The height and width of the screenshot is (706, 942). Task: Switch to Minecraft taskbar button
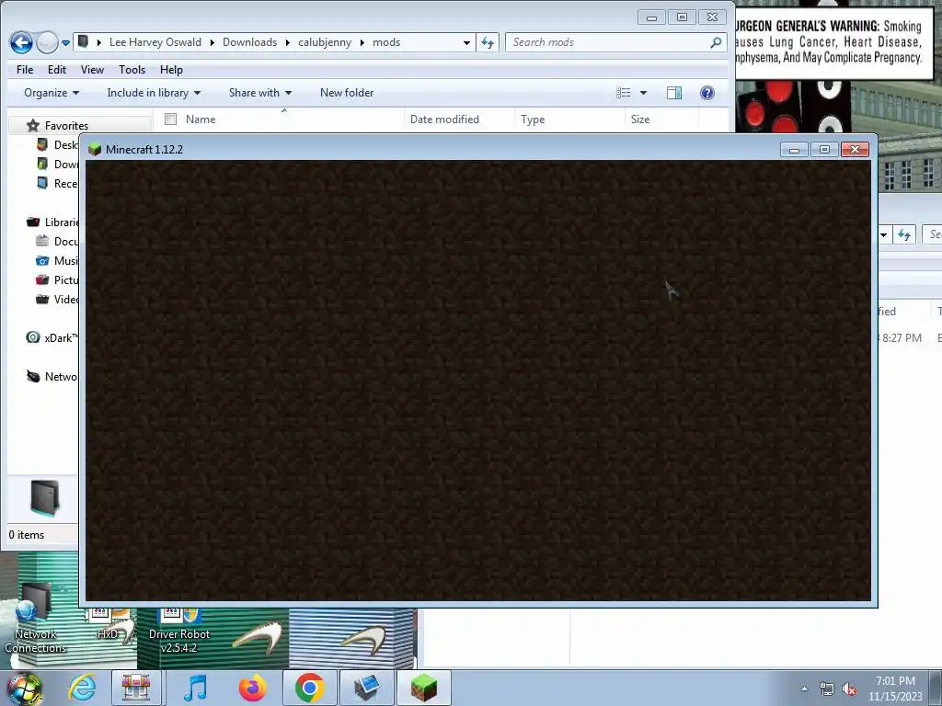coord(424,688)
